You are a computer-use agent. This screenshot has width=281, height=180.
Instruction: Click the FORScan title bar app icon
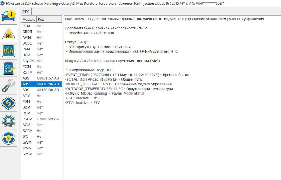click(x=2, y=4)
